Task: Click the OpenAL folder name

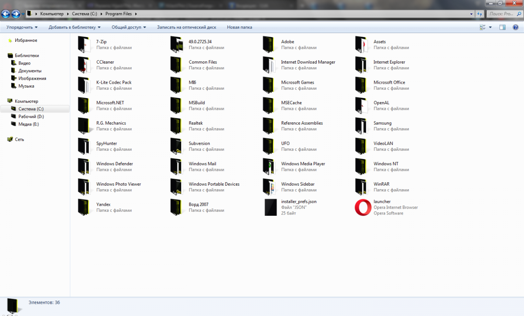Action: [x=381, y=103]
